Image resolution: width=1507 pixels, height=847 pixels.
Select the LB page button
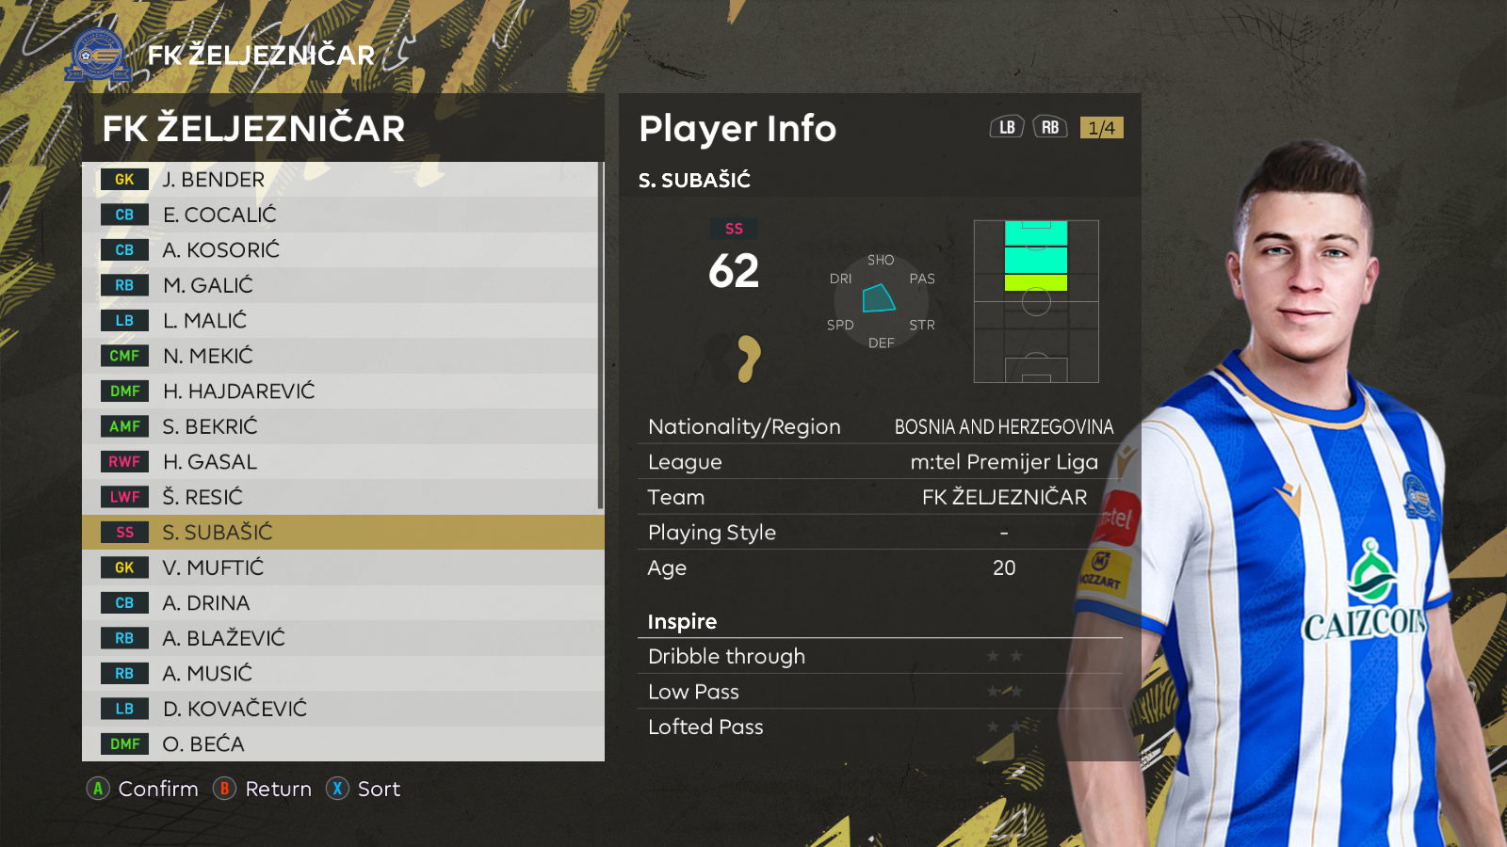pyautogui.click(x=1007, y=127)
